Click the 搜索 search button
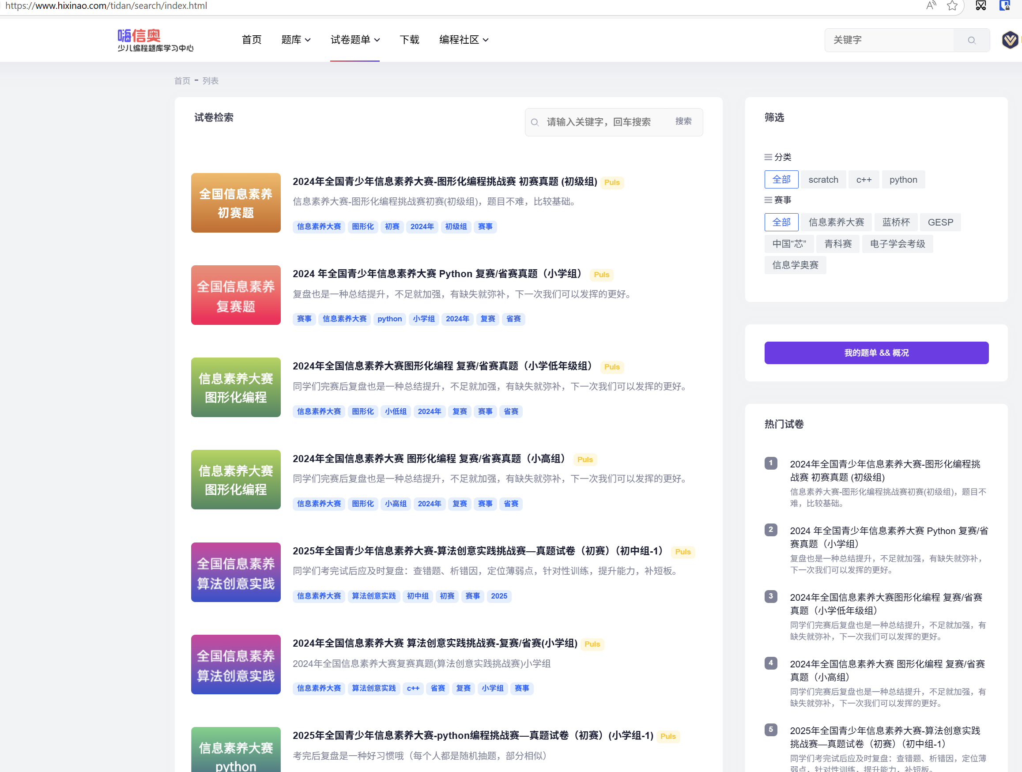The image size is (1022, 772). click(x=684, y=121)
